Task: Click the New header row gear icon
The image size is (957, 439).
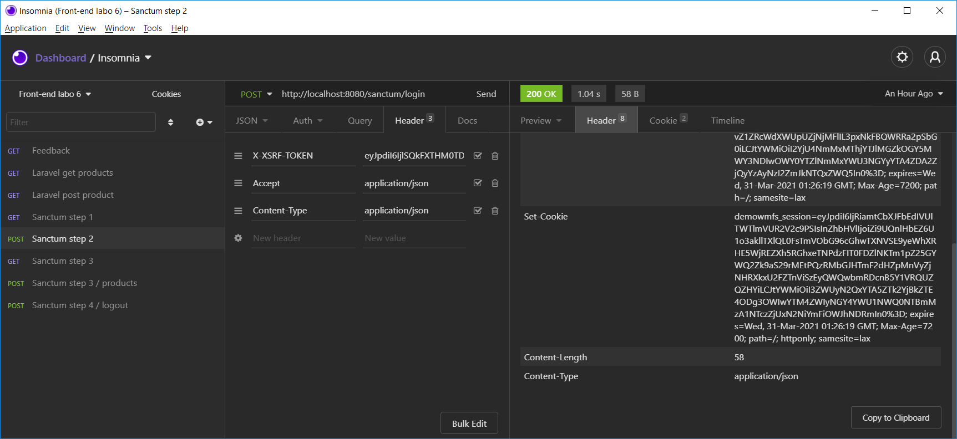Action: click(238, 238)
